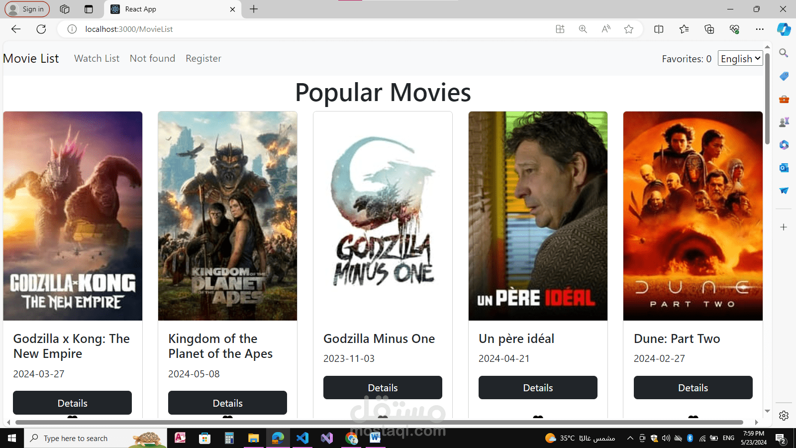
Task: View details for Godzilla x Kong
Action: (72, 403)
